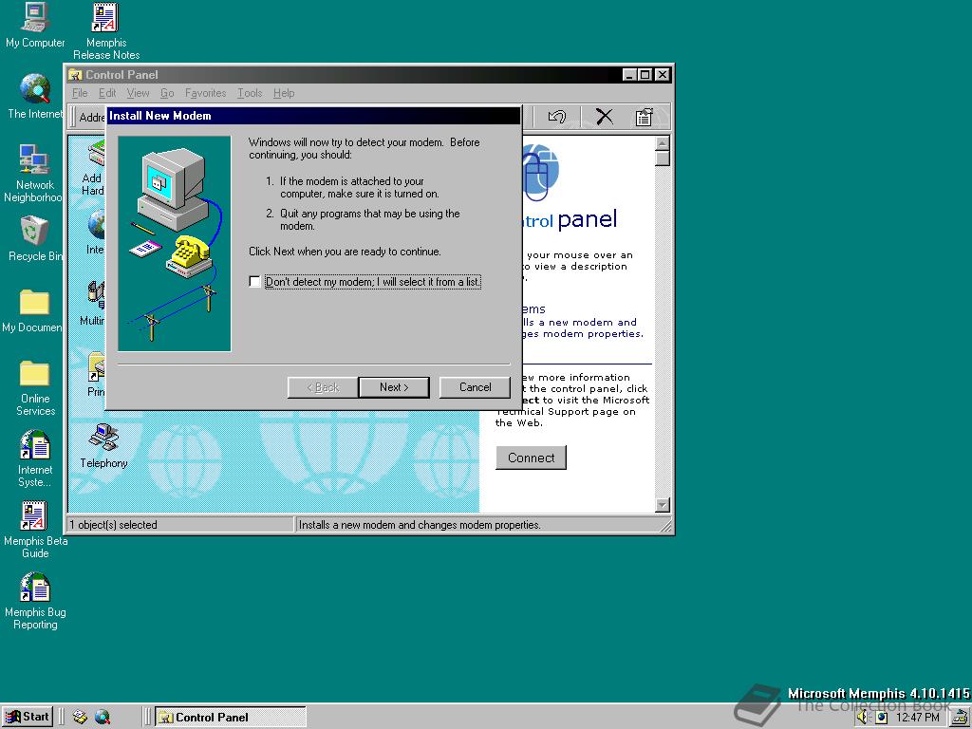Open the File menu in Control Panel
This screenshot has height=729, width=972.
80,93
